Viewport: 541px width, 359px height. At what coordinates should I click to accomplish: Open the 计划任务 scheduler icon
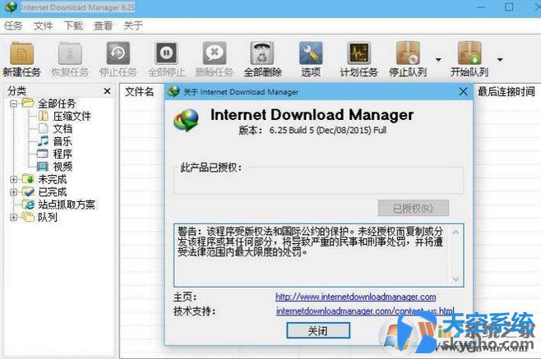[358, 53]
